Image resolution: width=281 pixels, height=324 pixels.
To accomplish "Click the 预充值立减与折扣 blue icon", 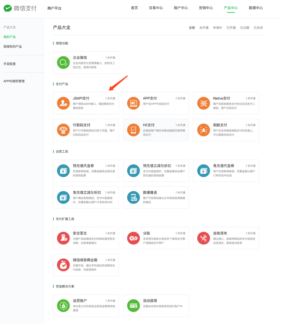I will tap(134, 171).
